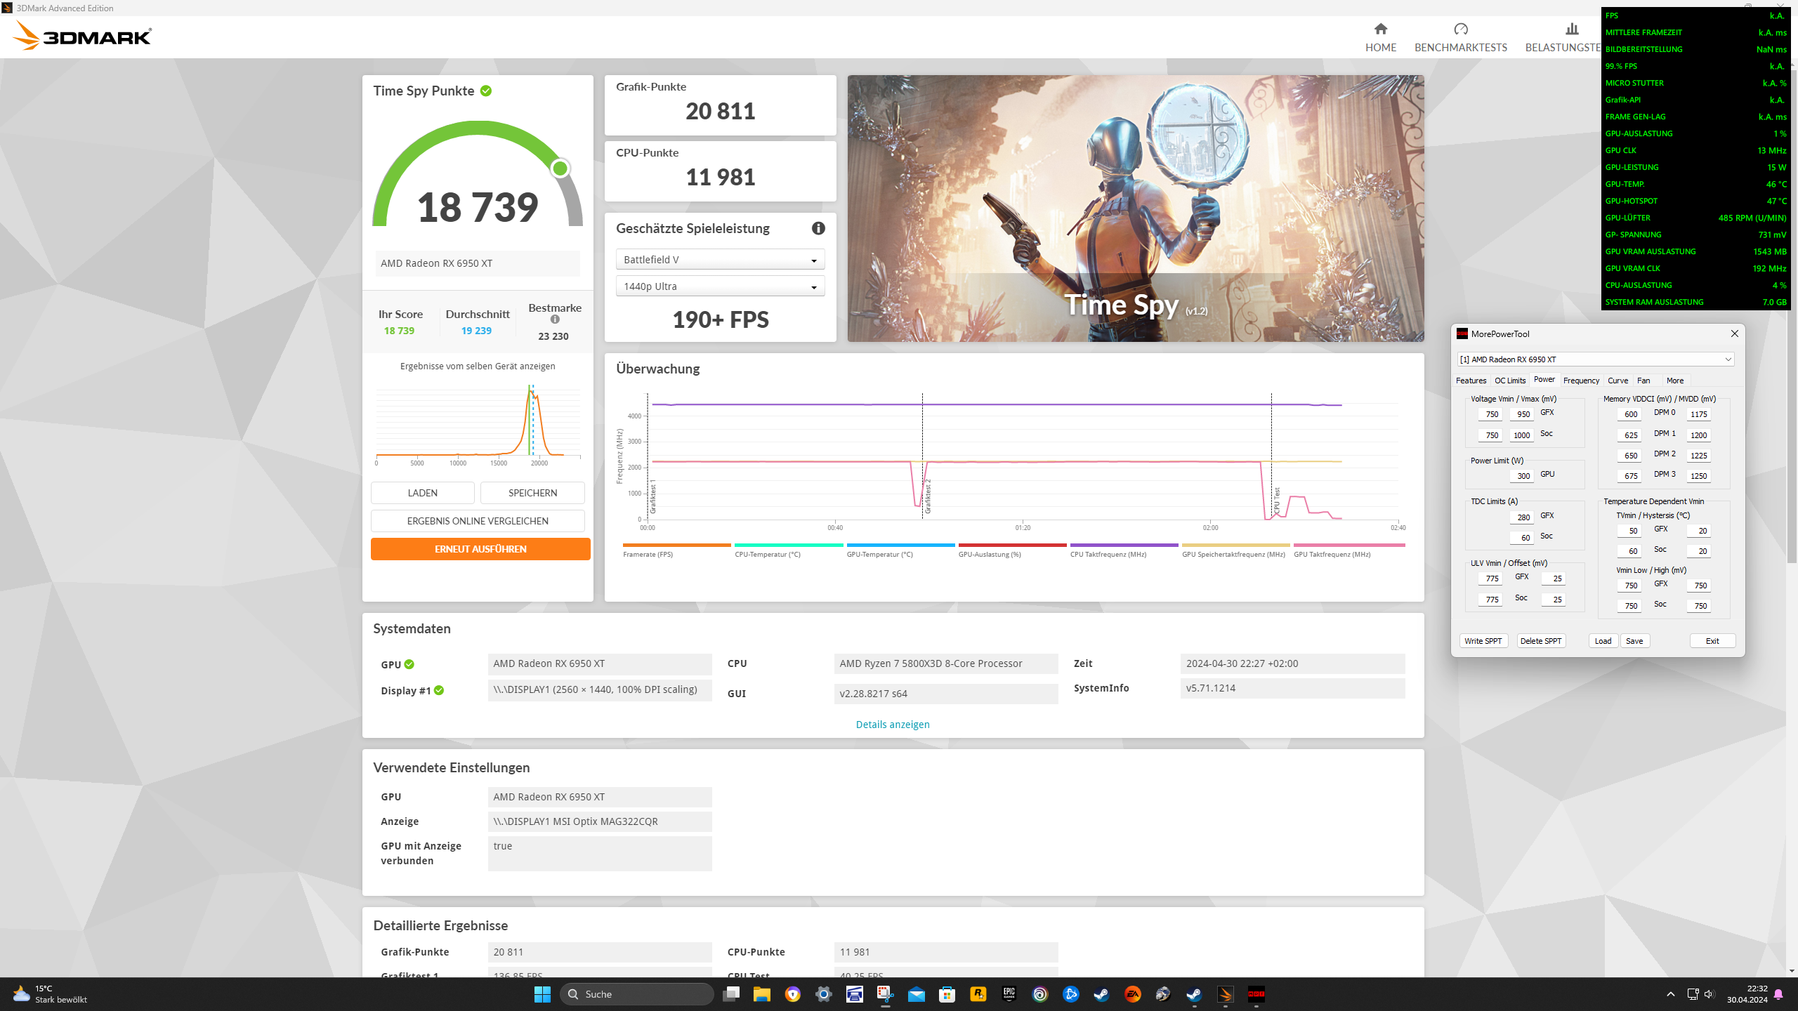
Task: Click the 3DMark logo at top left
Action: pos(83,35)
